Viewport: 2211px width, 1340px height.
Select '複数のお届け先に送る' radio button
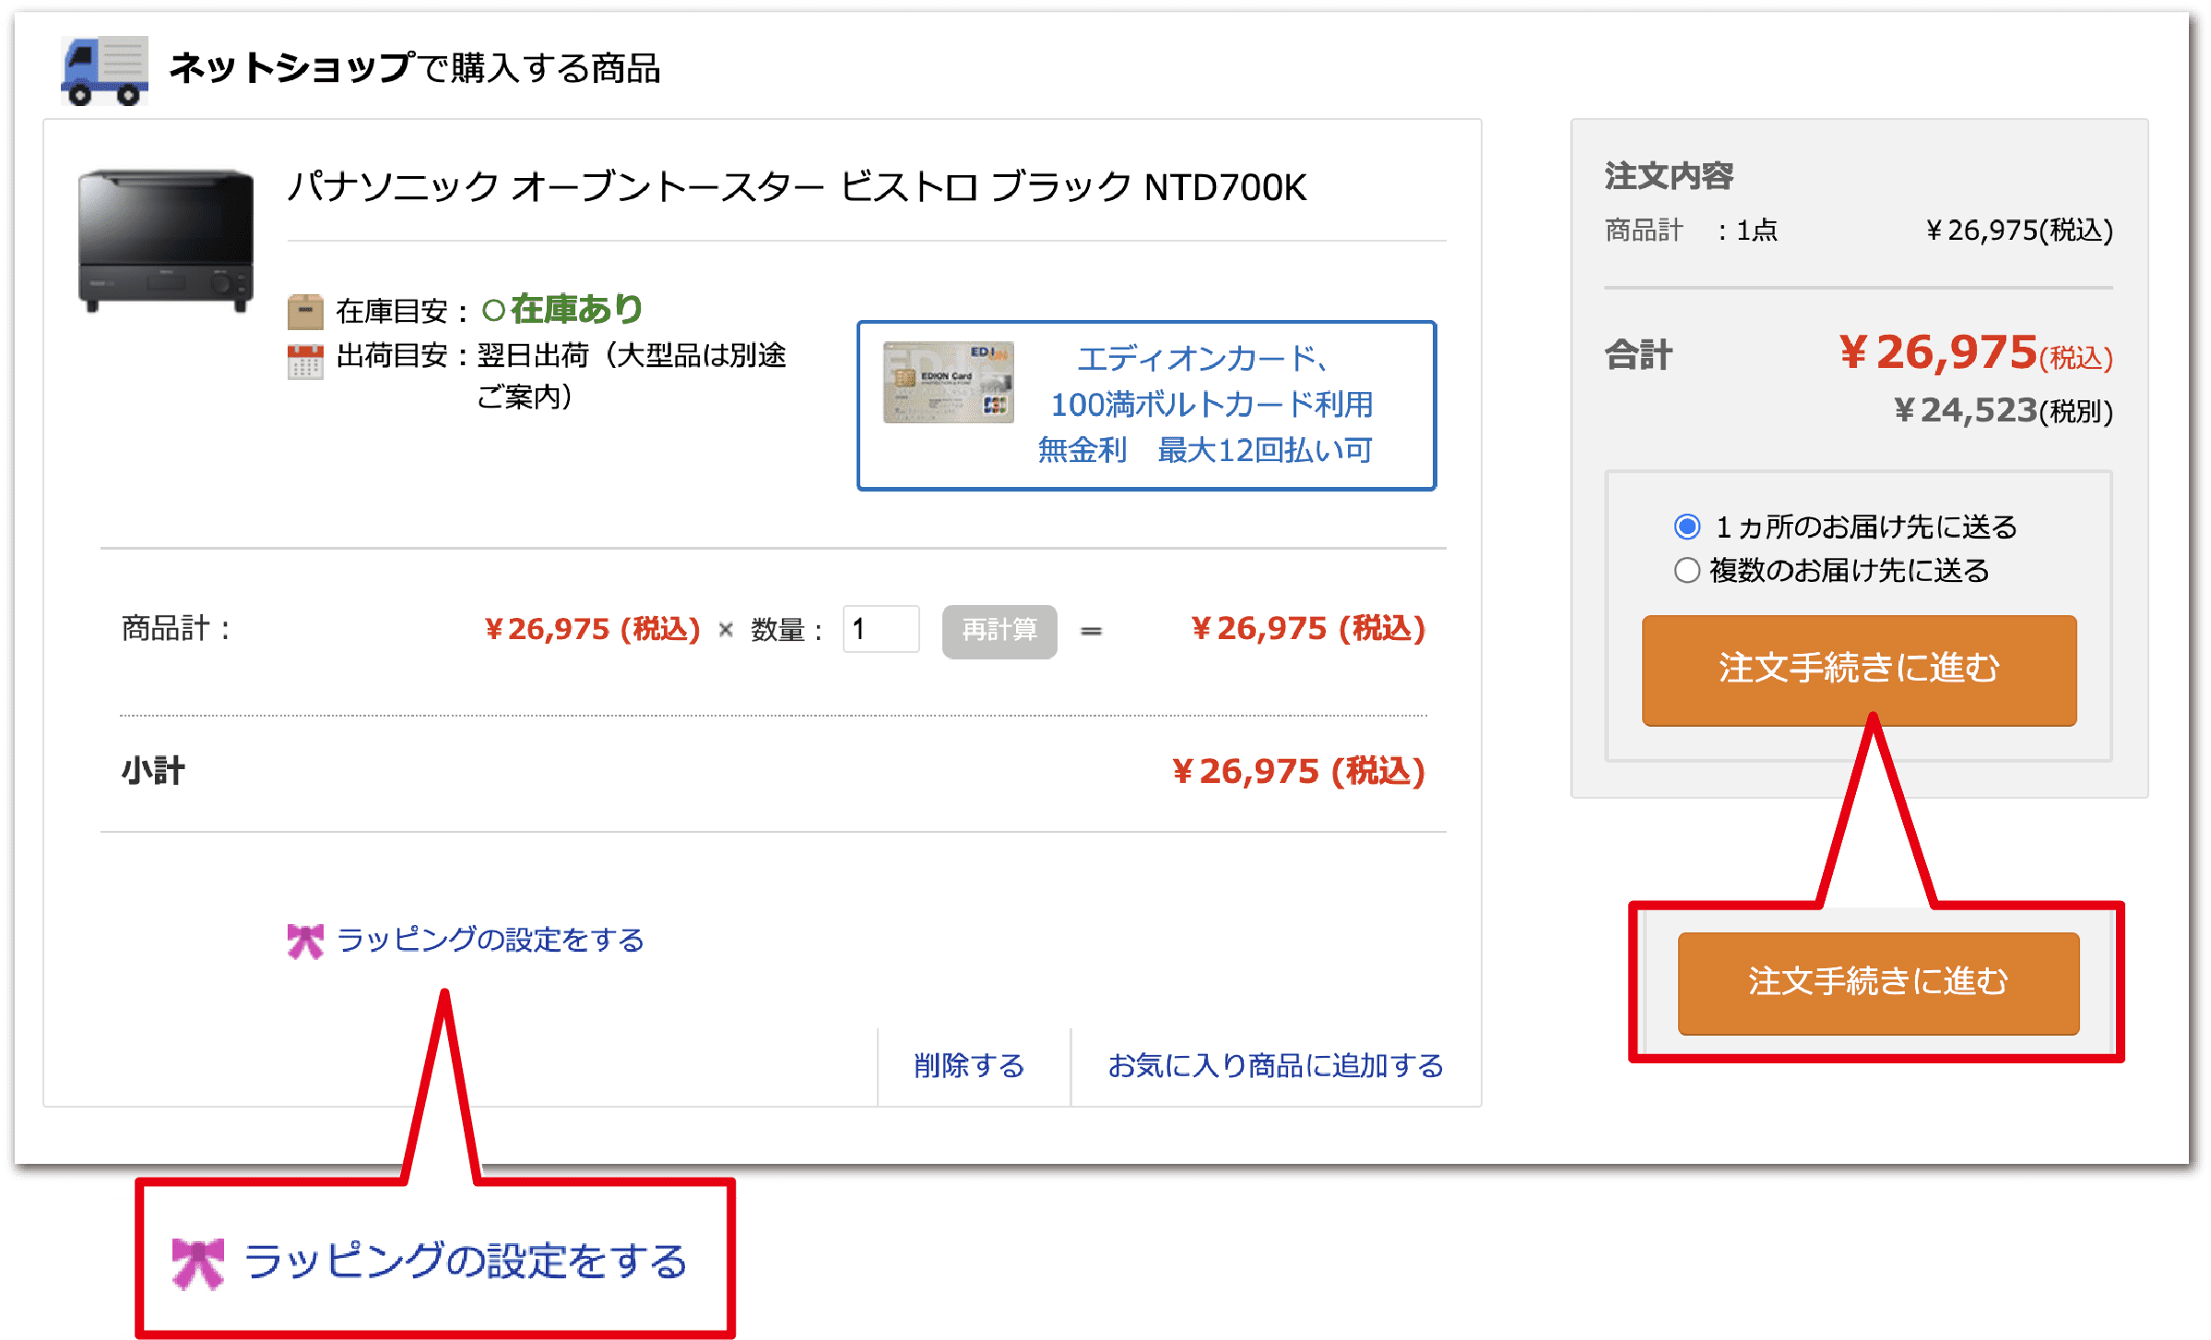point(1686,571)
